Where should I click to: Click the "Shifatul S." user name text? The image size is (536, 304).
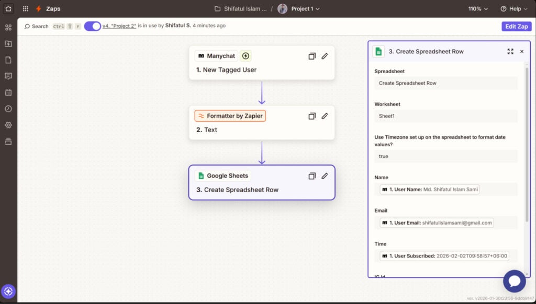178,26
